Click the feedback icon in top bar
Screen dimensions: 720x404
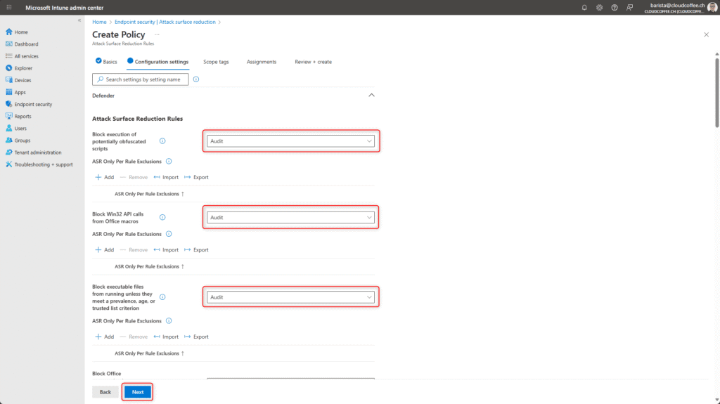coord(630,7)
